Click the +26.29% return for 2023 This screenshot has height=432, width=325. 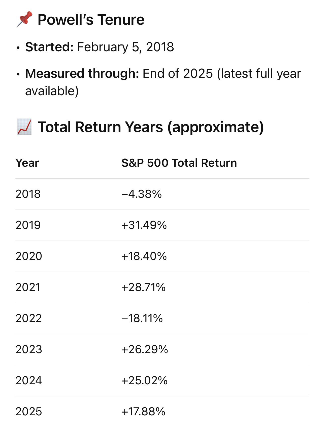coord(145,349)
